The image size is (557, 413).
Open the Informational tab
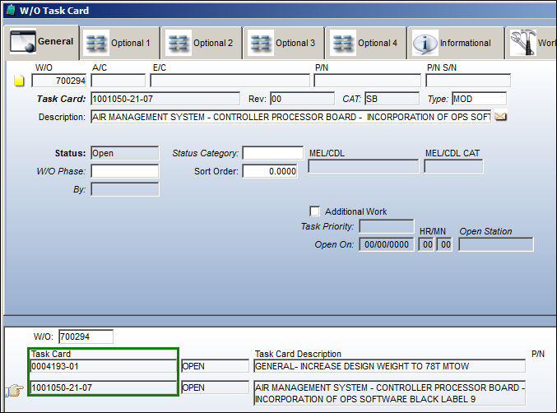point(456,43)
